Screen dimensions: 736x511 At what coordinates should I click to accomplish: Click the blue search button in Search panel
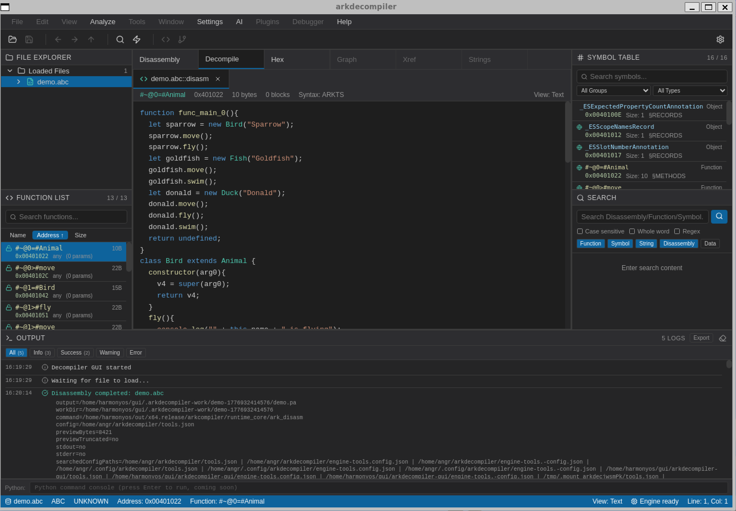[719, 216]
